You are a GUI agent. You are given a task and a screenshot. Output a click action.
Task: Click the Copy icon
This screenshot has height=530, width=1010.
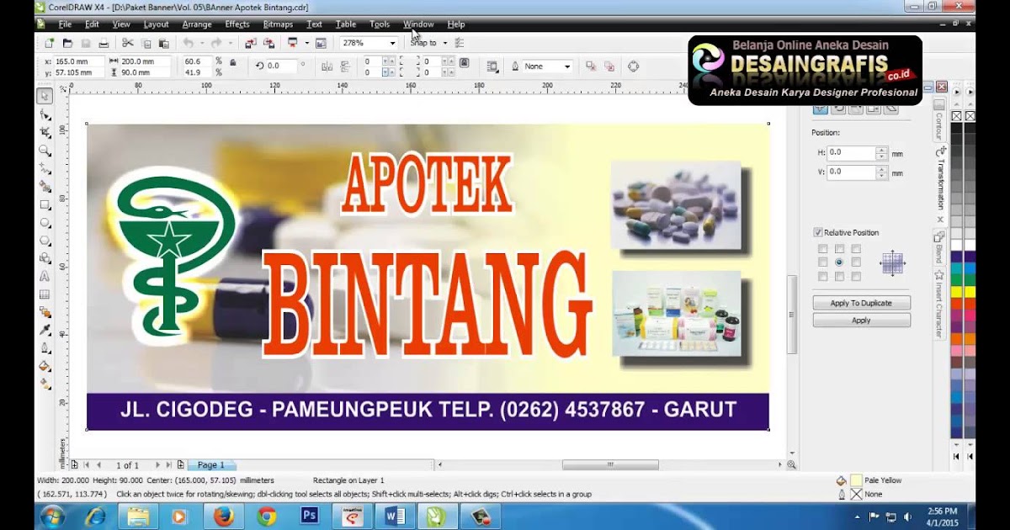pyautogui.click(x=146, y=43)
